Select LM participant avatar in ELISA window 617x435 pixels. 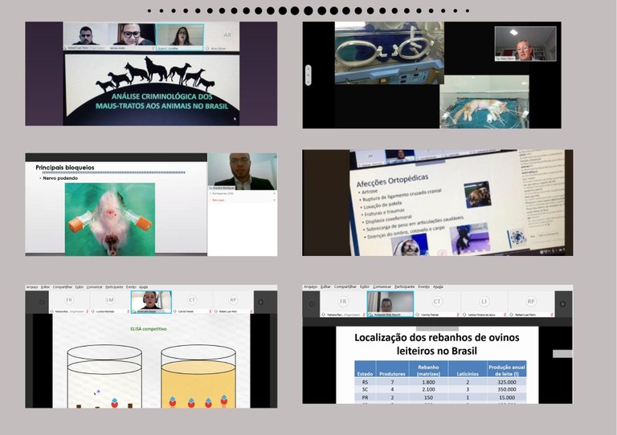(x=108, y=300)
